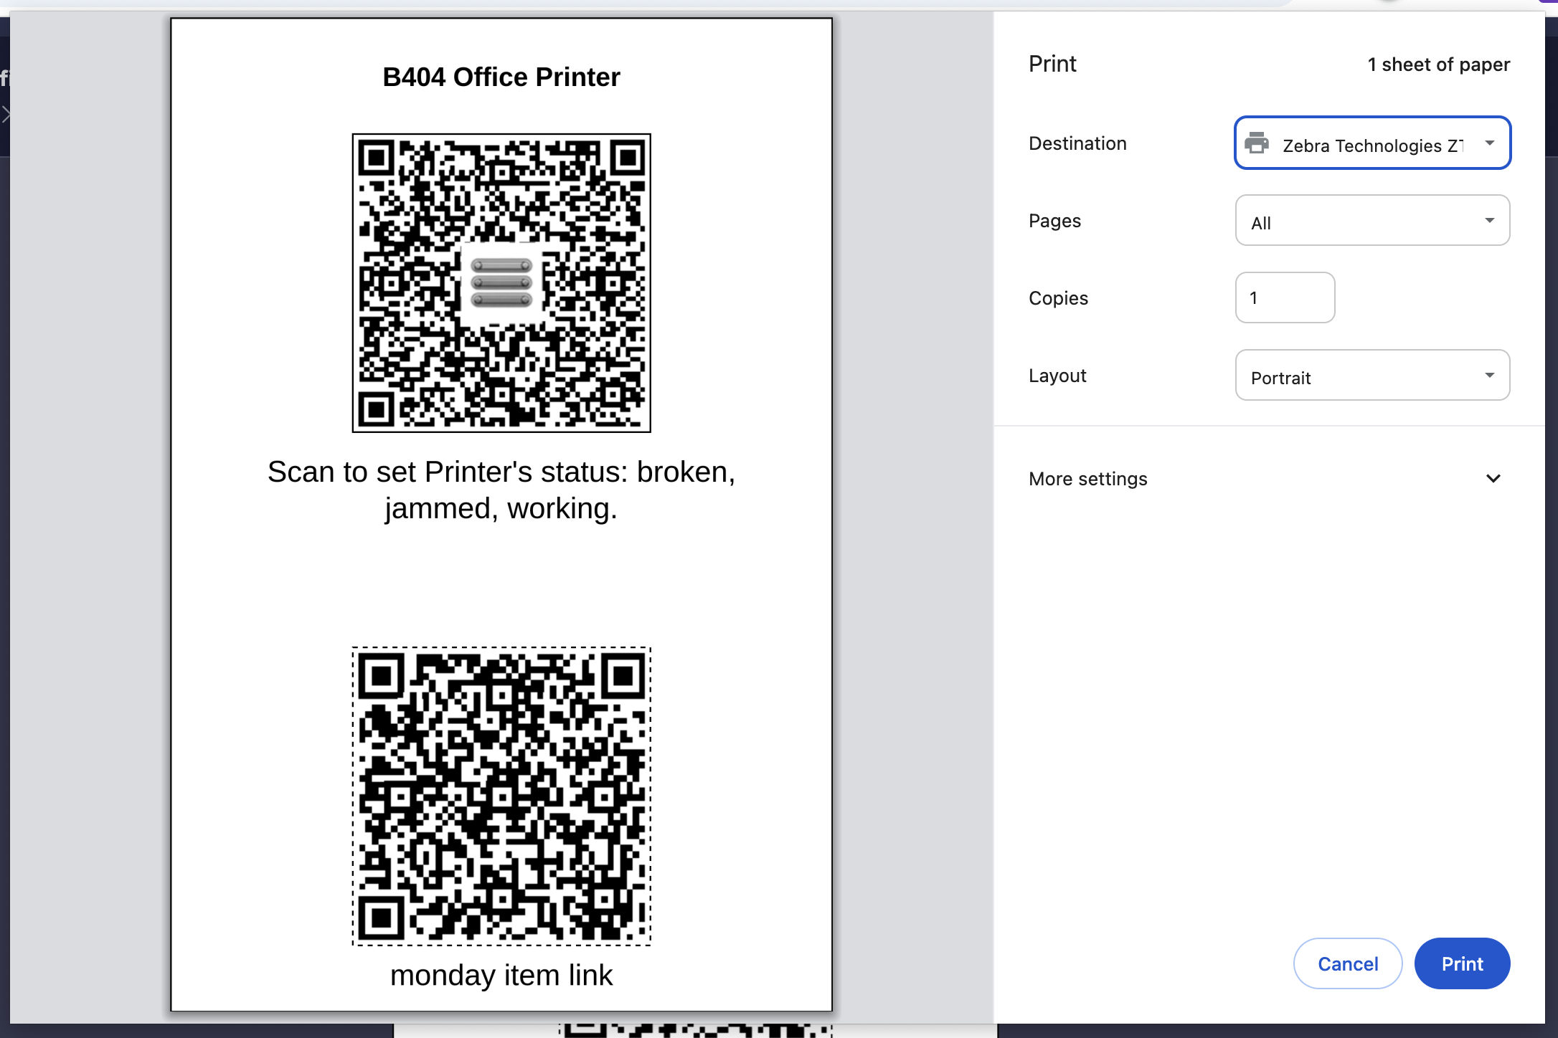Open the Destination printer dropdown

coord(1372,143)
